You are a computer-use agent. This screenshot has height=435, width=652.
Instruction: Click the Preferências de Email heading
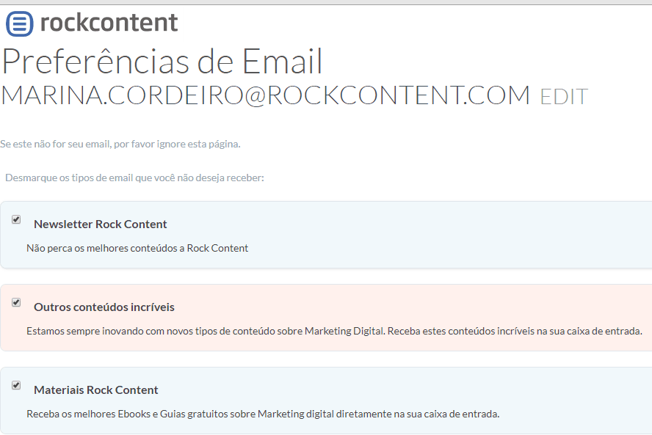point(162,61)
